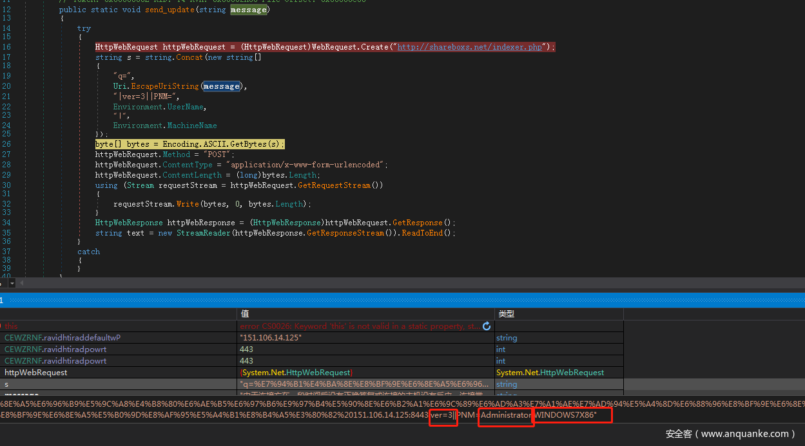Click line number 16 in the gutter
The width and height of the screenshot is (805, 446).
(x=6, y=47)
